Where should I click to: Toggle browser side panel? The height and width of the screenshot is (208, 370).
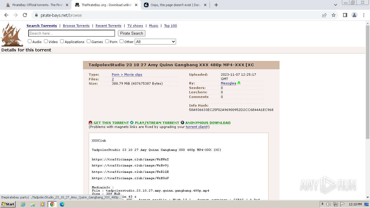coord(345,15)
